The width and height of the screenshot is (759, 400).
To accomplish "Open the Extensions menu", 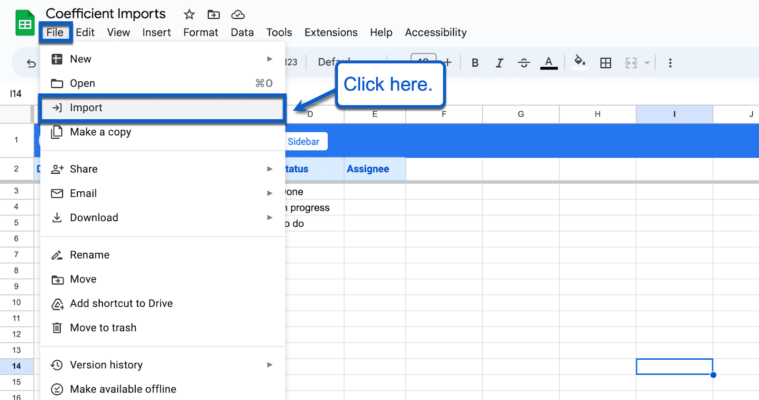I will (331, 32).
